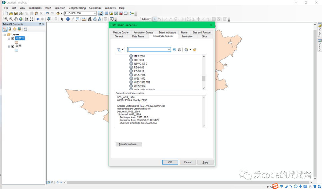Image resolution: width=322 pixels, height=189 pixels.
Task: Click the 内蒙古 layer color swatch
Action: [x=16, y=42]
